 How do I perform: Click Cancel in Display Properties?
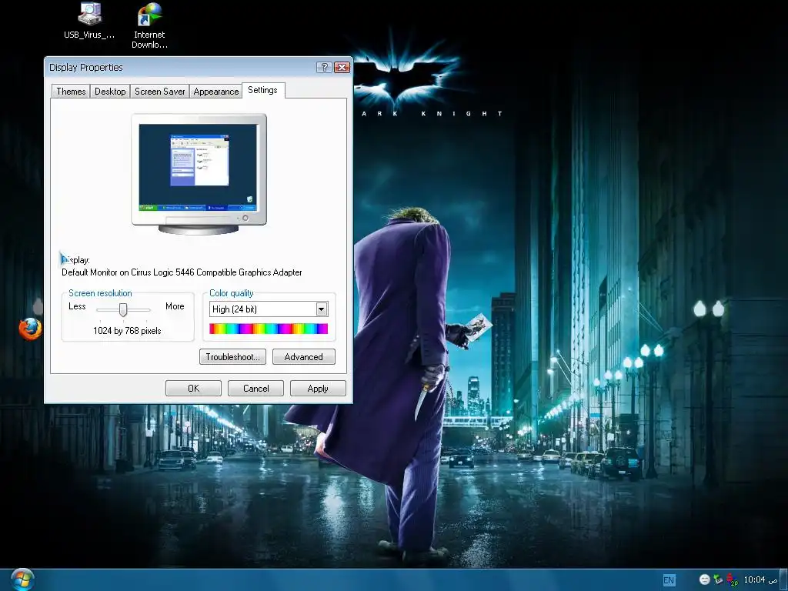255,389
